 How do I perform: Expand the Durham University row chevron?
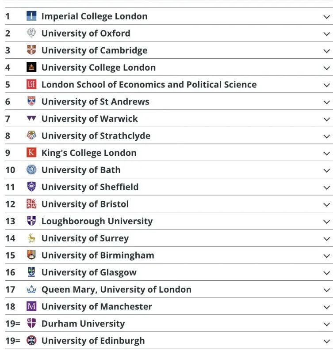click(x=326, y=324)
